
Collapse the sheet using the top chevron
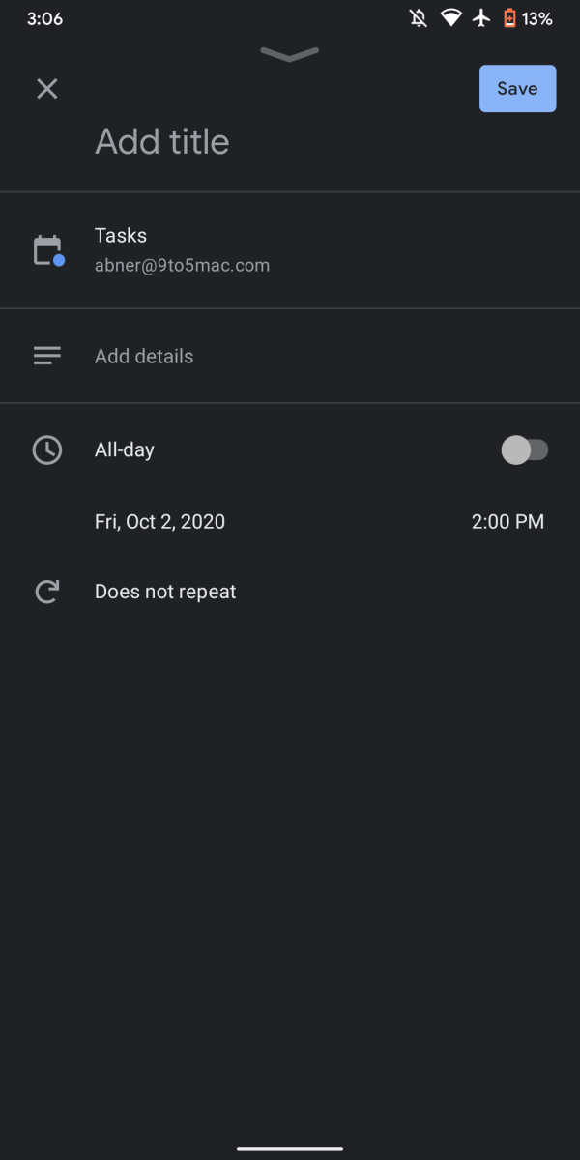(x=289, y=55)
